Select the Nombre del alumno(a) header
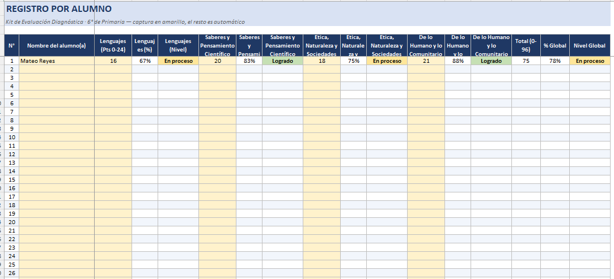Viewport: 614px width, 279px height. click(x=56, y=45)
